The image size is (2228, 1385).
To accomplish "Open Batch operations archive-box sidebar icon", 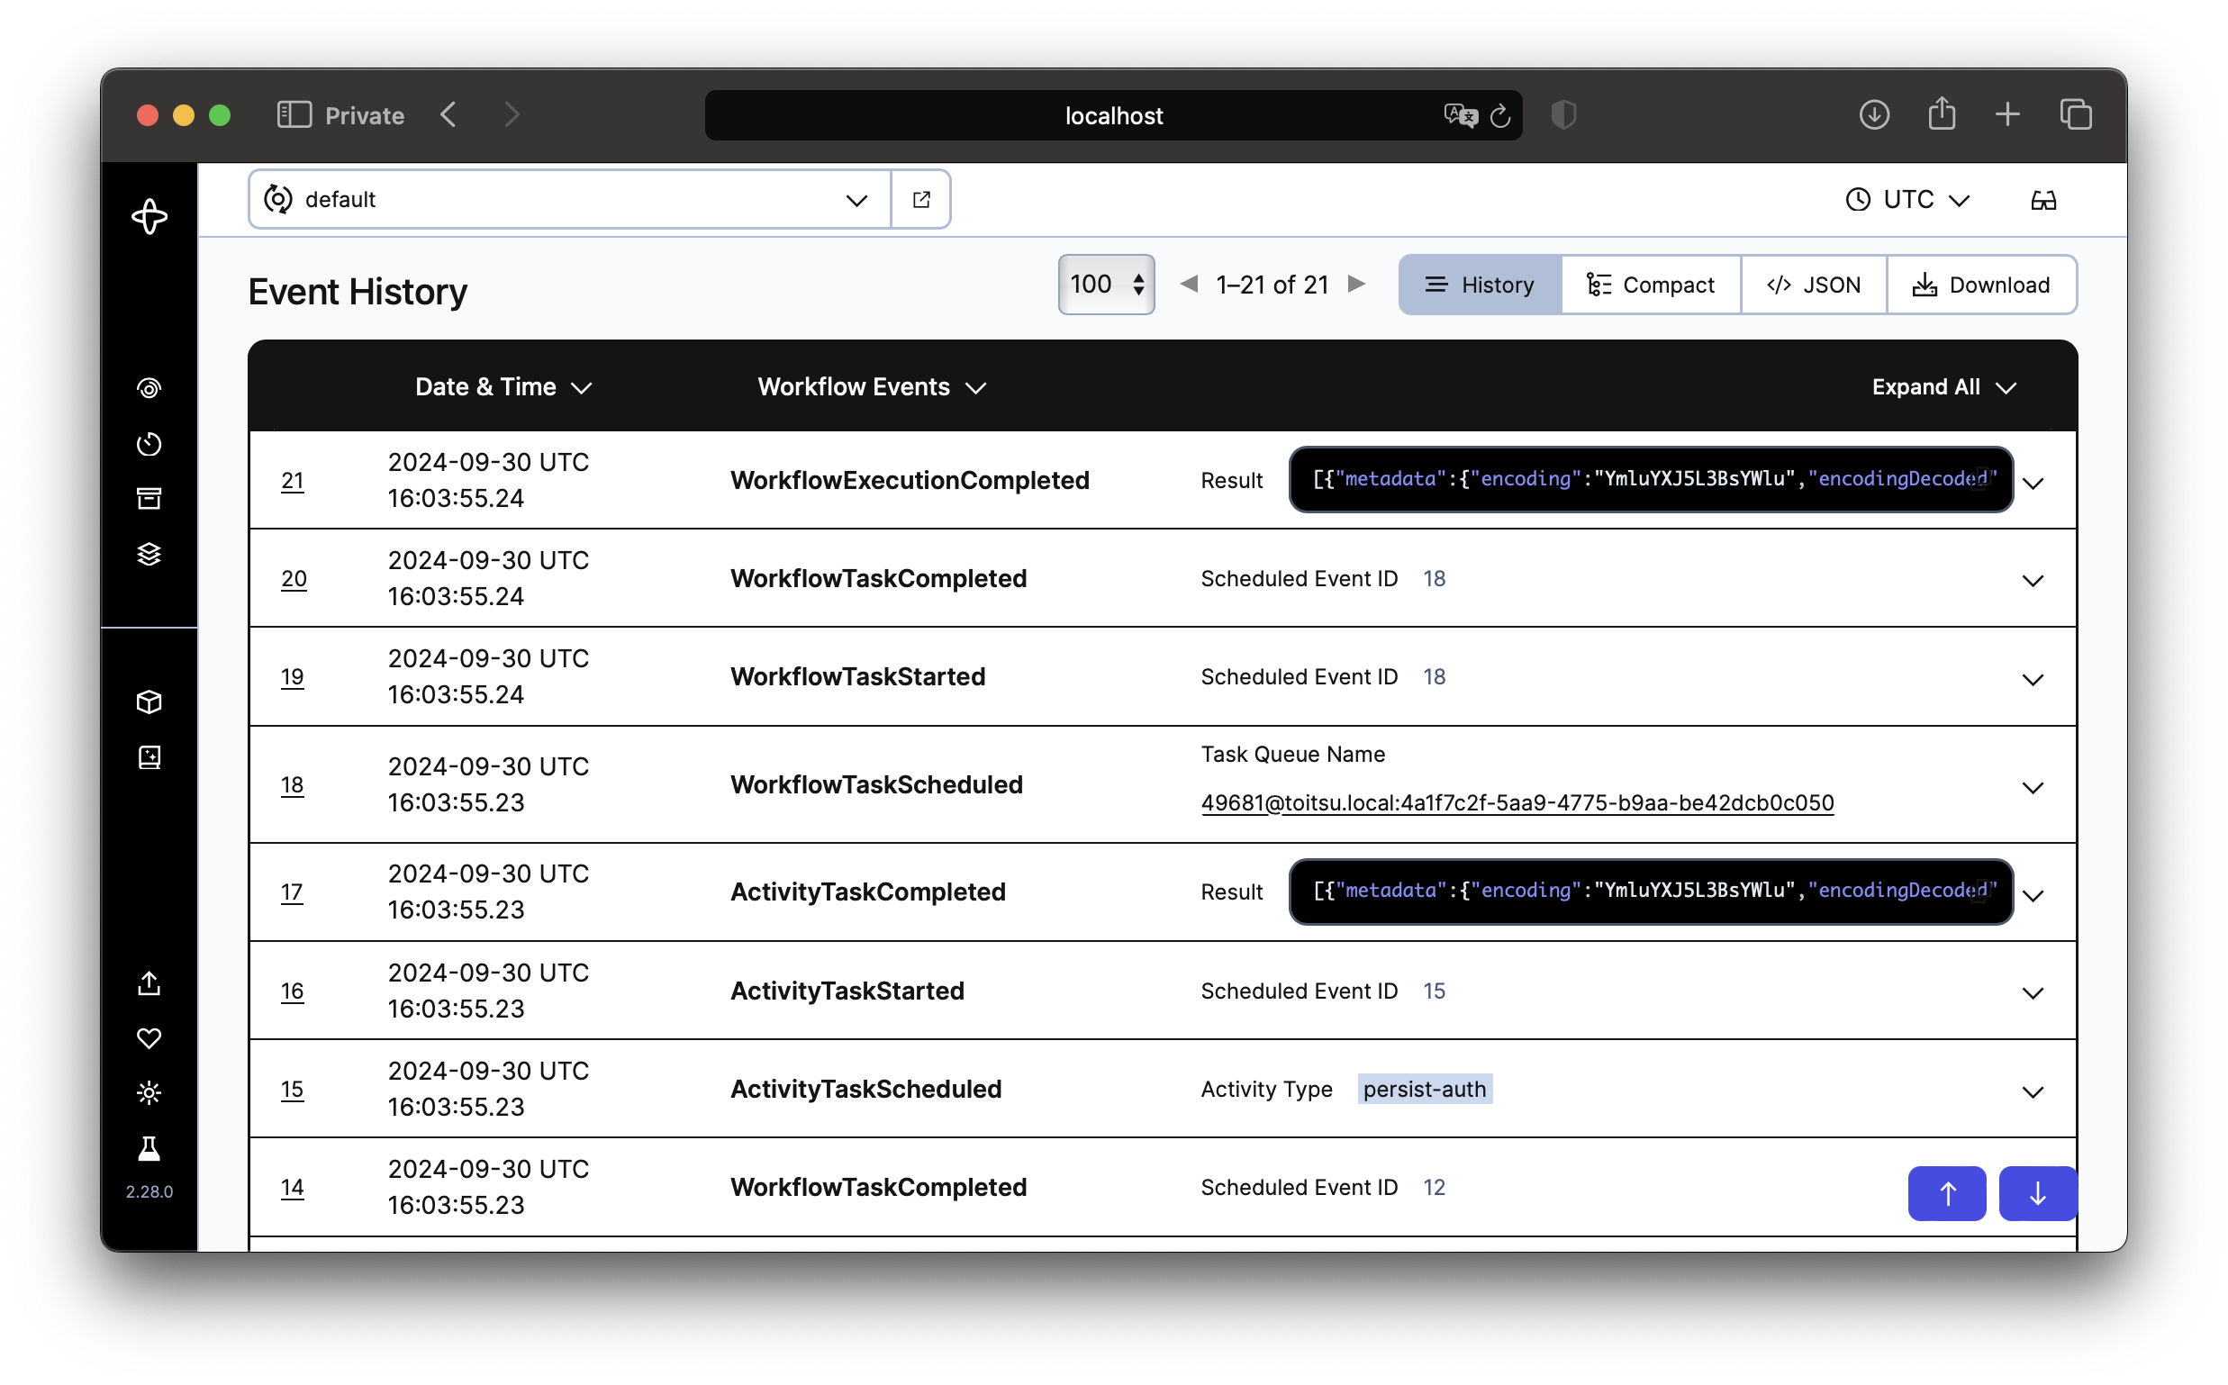I will point(149,499).
